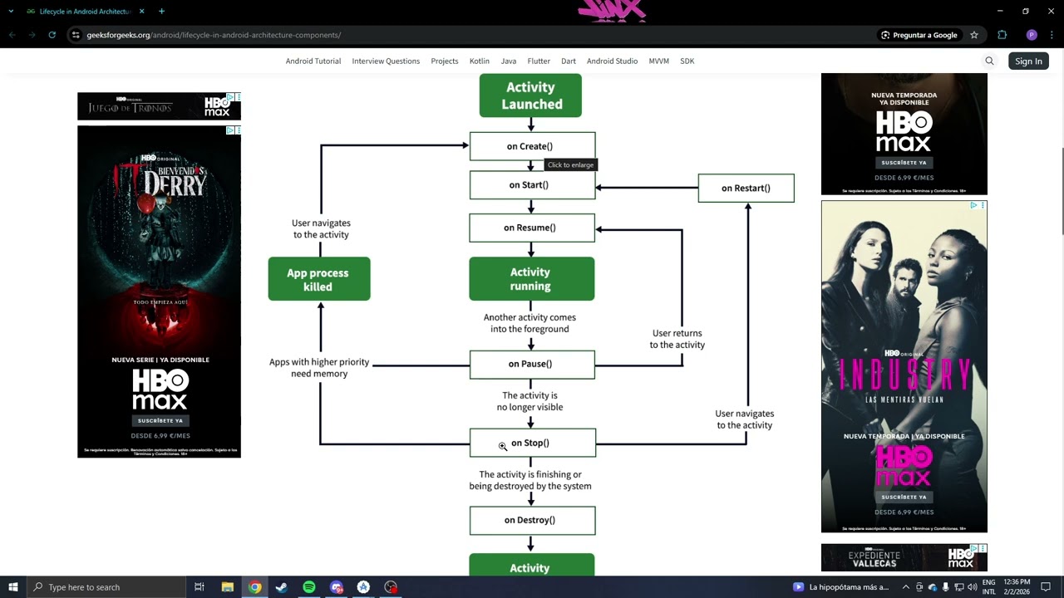Click the Windows taskbar search box

coord(106,587)
